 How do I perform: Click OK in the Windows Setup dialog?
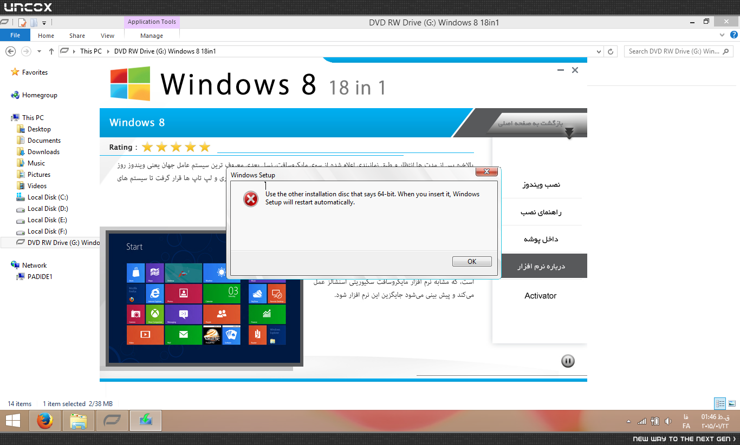(x=472, y=261)
